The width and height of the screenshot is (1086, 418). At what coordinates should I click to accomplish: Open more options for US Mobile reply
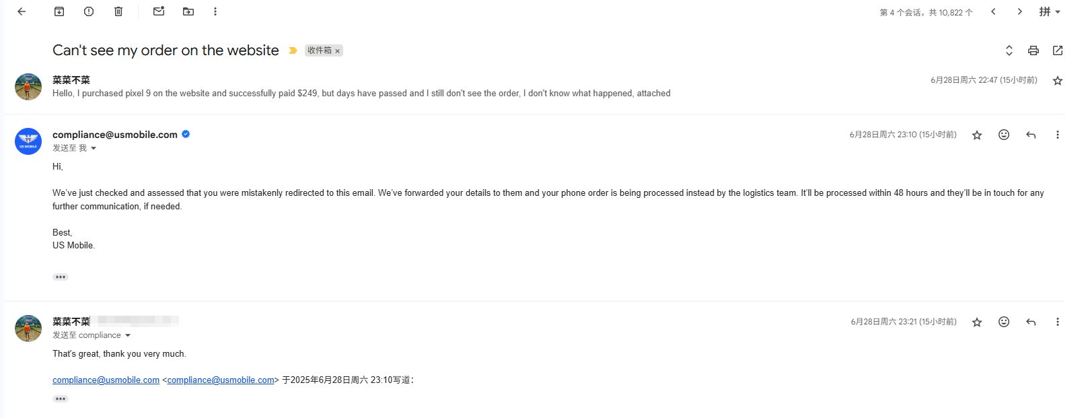[1058, 135]
